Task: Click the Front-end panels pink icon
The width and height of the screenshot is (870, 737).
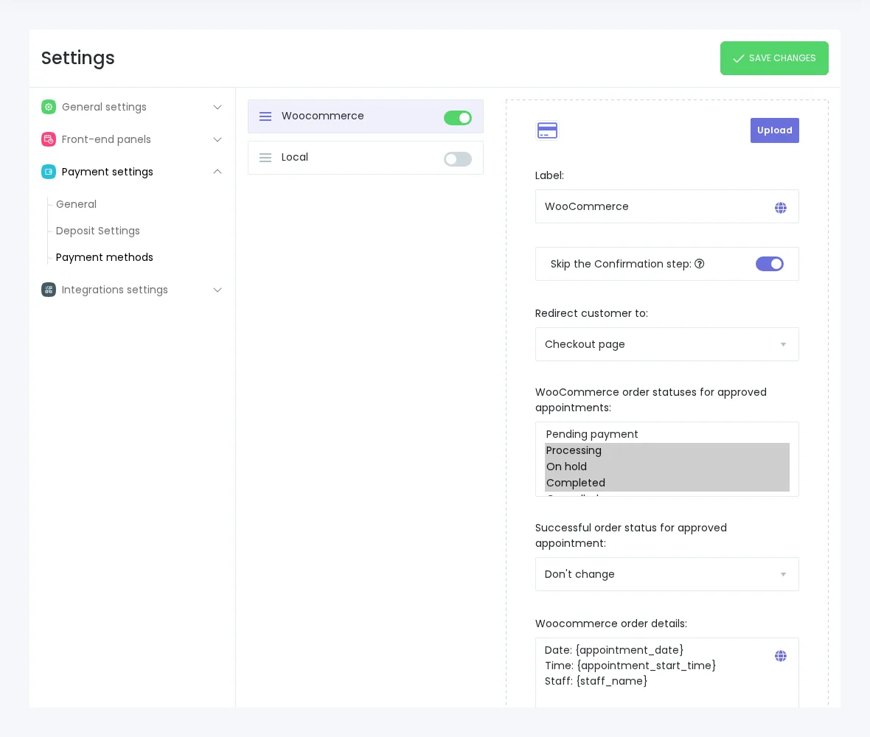Action: (49, 139)
